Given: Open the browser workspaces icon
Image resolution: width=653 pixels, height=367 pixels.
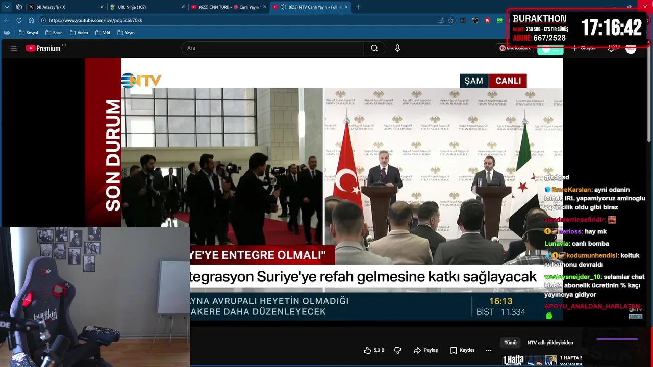Looking at the screenshot, I should click(x=19, y=7).
